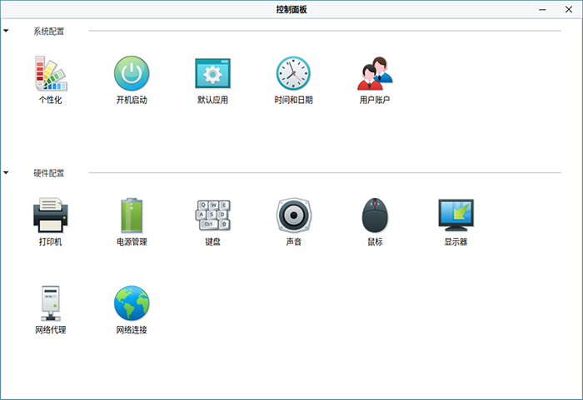Click the 硬件配置 section header text
583x400 pixels.
48,174
